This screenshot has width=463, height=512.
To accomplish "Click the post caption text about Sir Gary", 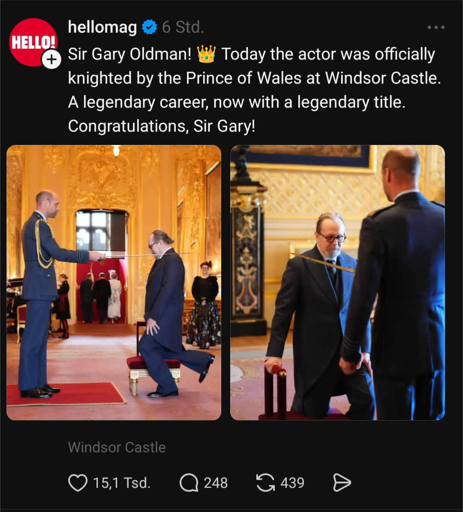I will 254,90.
